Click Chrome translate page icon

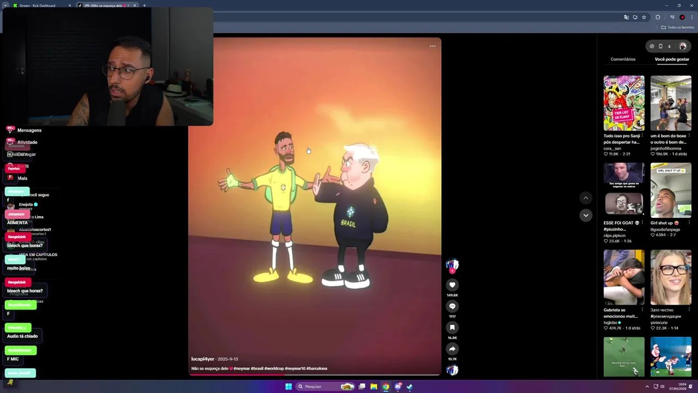[x=626, y=17]
